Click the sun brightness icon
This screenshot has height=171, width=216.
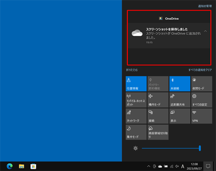136,148
